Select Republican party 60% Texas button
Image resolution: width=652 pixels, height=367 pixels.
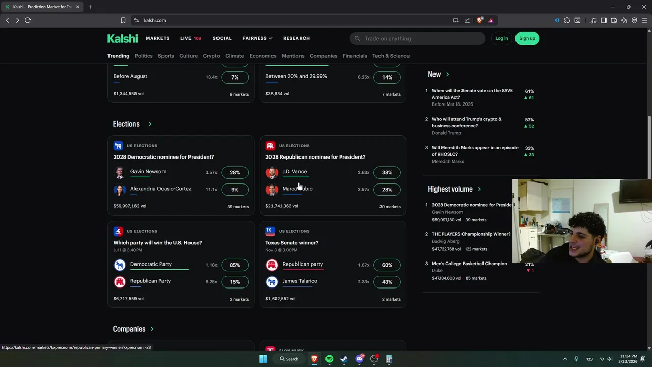tap(387, 265)
